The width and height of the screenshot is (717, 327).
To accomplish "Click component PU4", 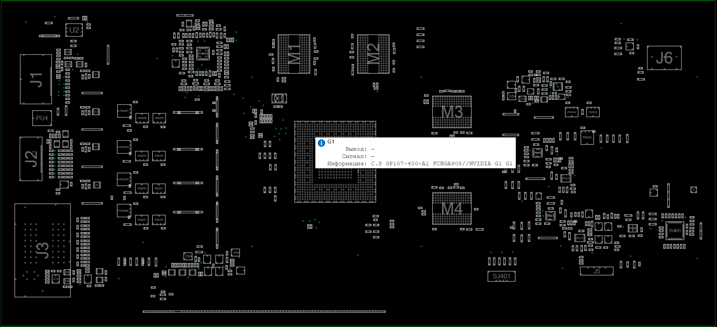I will [x=42, y=118].
